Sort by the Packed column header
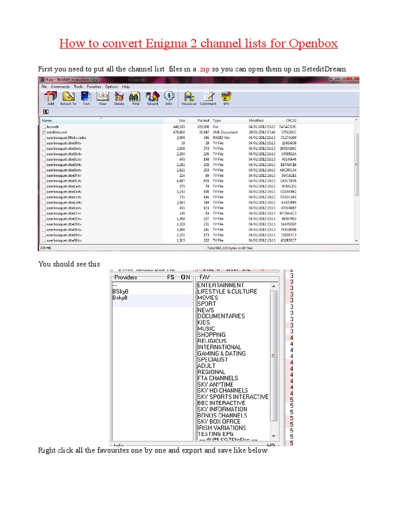The height and width of the screenshot is (530, 397). [x=199, y=120]
